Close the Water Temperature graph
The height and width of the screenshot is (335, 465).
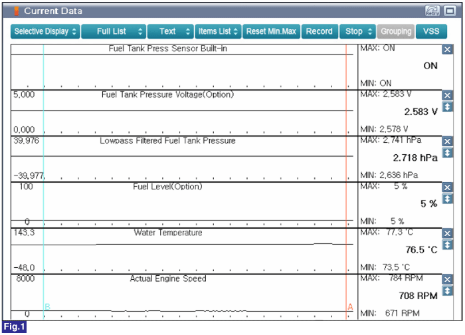click(447, 233)
